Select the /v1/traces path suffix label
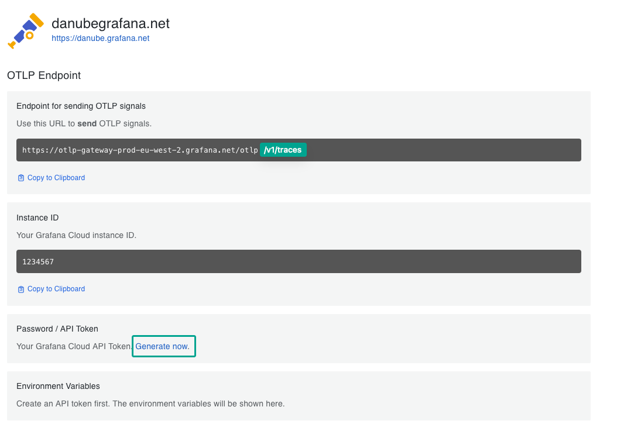This screenshot has width=617, height=431. [283, 150]
